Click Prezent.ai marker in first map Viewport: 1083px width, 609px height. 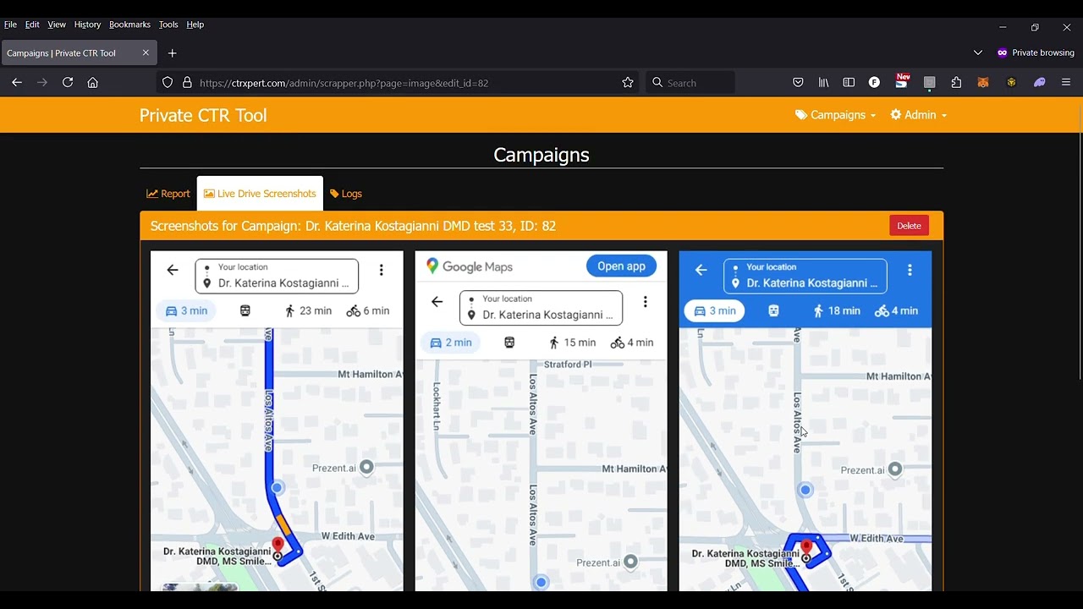[366, 467]
